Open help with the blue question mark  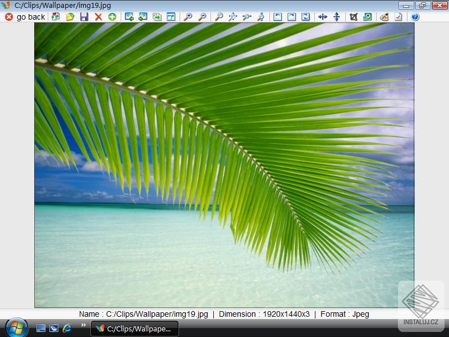(x=415, y=17)
